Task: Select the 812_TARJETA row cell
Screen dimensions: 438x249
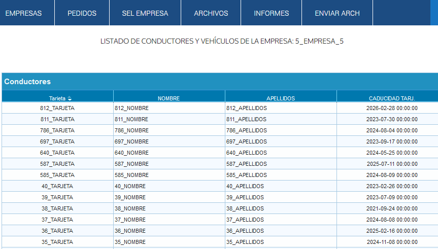Action: coord(57,108)
